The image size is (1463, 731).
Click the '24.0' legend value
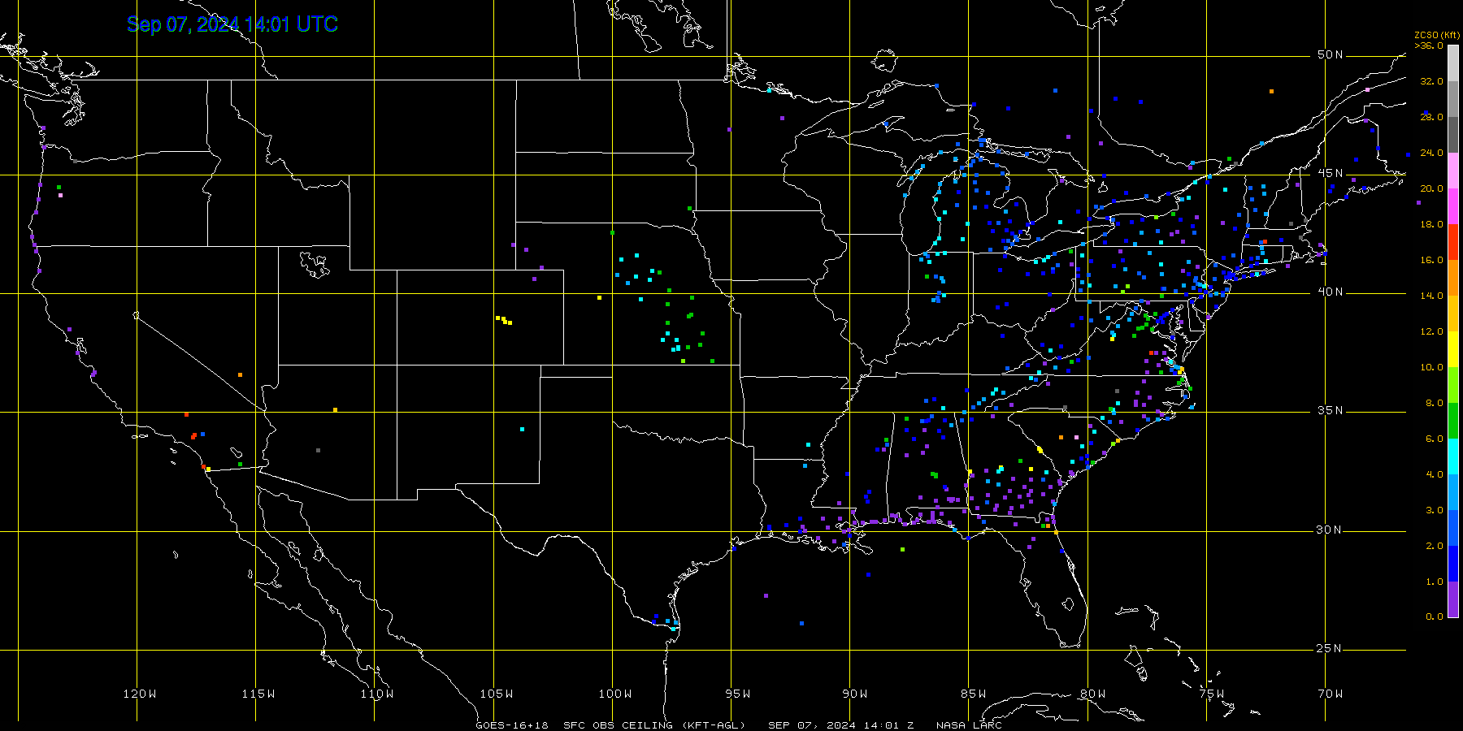(x=1432, y=153)
